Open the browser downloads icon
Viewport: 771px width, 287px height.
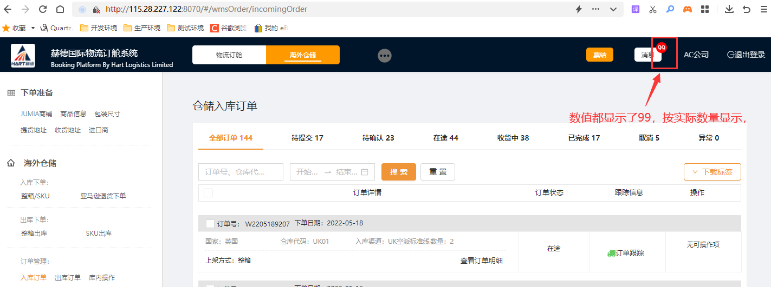click(729, 9)
